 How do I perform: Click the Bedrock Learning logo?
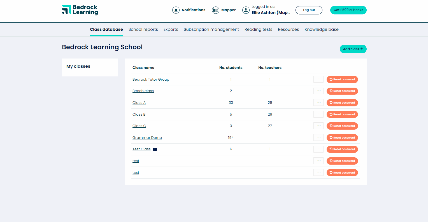80,10
